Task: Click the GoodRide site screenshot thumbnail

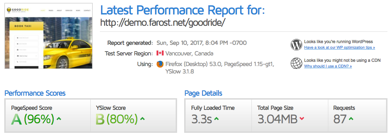Action: click(x=49, y=36)
